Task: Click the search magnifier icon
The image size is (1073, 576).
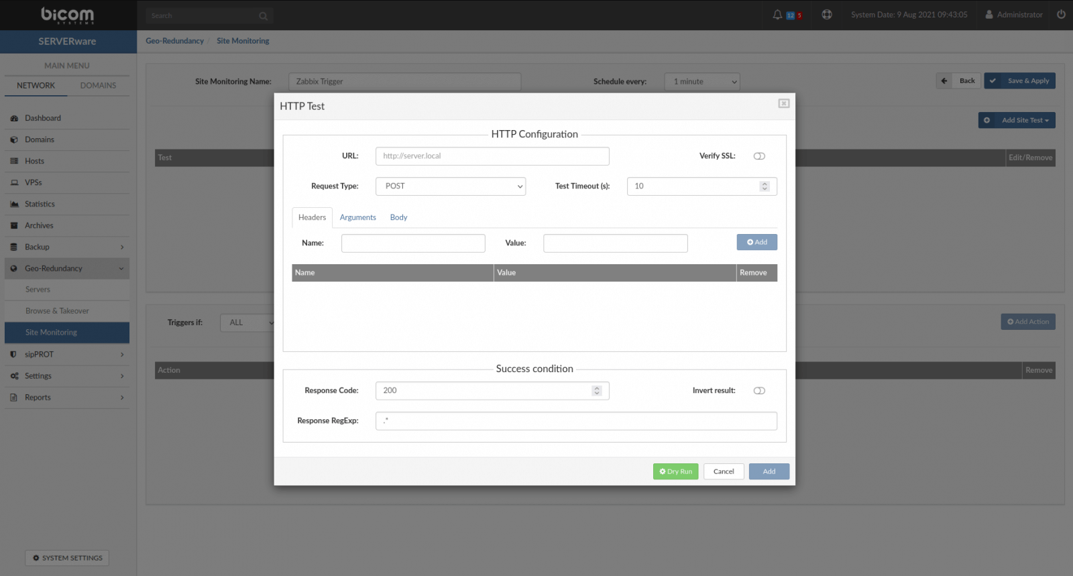Action: click(263, 16)
